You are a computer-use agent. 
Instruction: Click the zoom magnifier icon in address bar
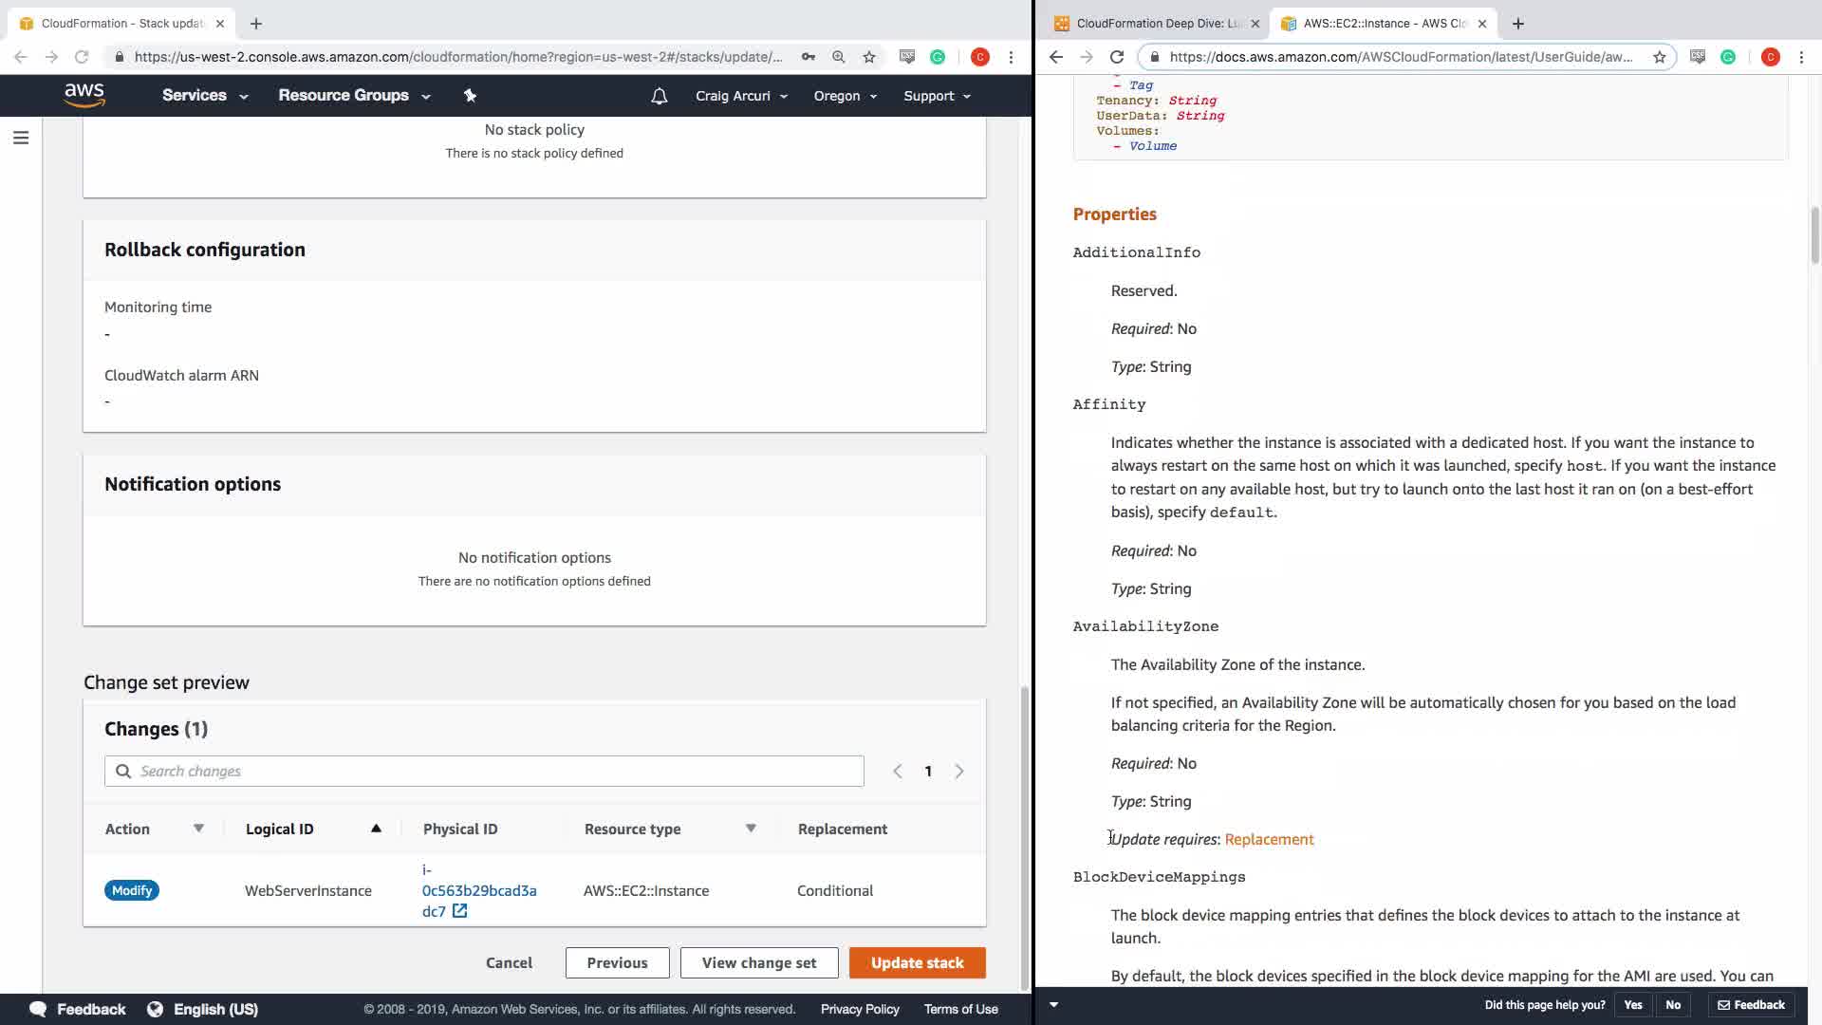pyautogui.click(x=839, y=57)
